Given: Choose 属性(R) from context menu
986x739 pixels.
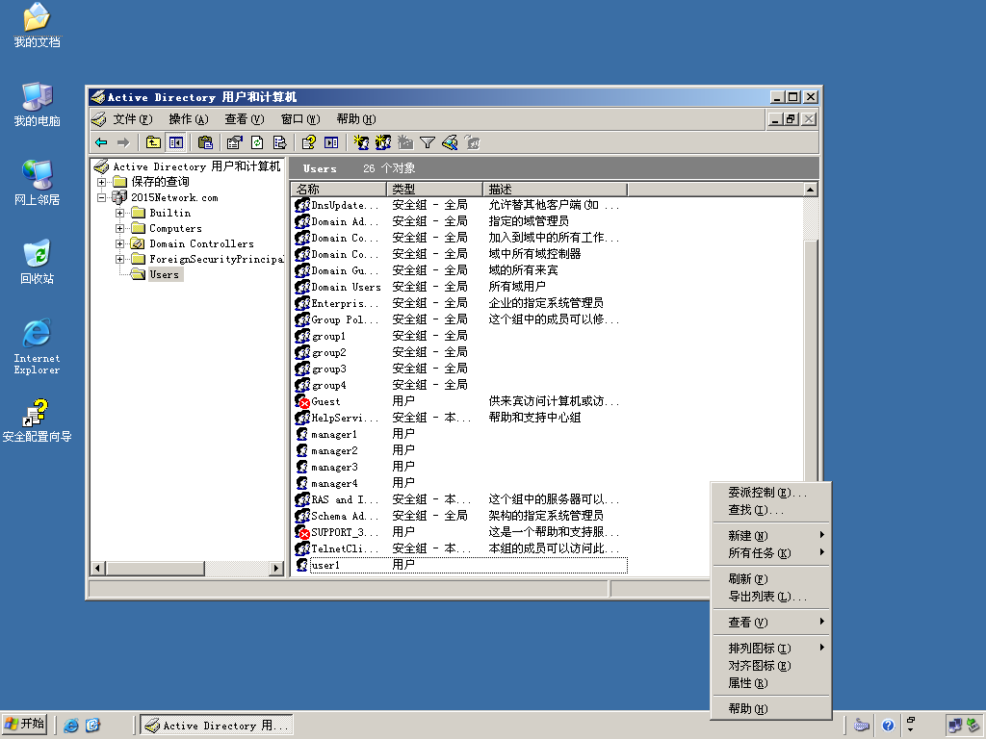Looking at the screenshot, I should click(x=771, y=683).
